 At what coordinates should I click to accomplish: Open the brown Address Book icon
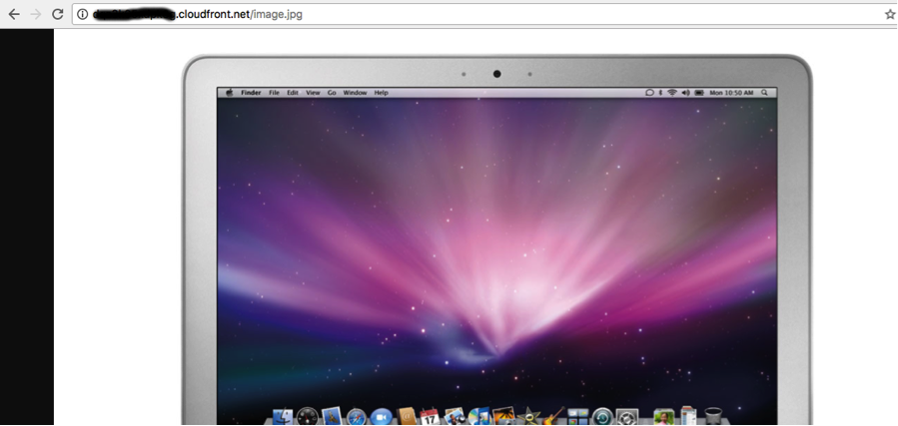[x=406, y=416]
